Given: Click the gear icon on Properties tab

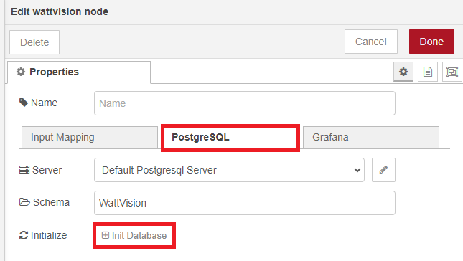Looking at the screenshot, I should pyautogui.click(x=21, y=72).
